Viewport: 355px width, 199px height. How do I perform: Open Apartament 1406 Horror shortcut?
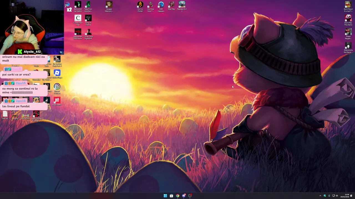click(x=78, y=34)
